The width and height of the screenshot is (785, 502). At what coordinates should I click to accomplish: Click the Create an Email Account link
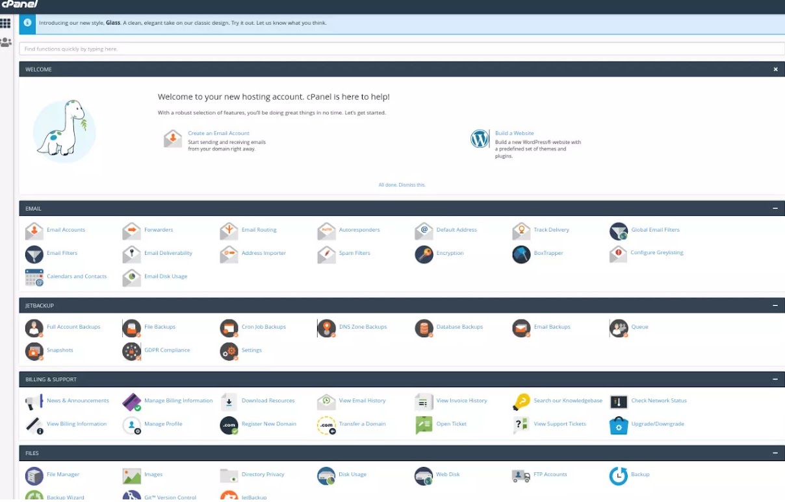(x=218, y=133)
